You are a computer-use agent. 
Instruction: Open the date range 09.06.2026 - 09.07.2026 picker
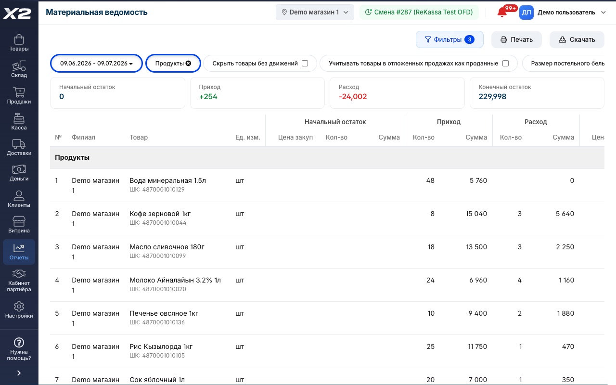96,63
